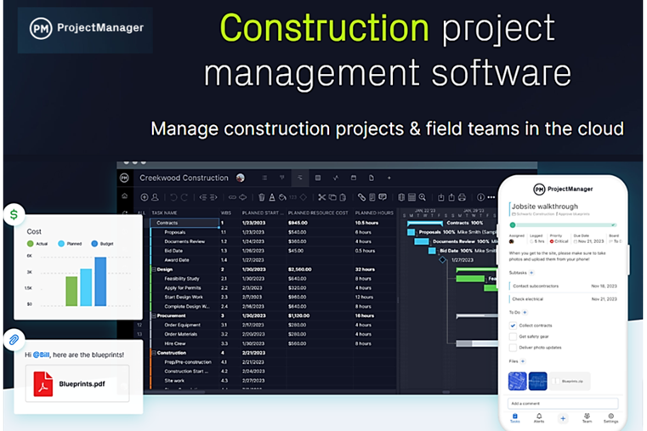Collapse the Design task group

[x=154, y=269]
